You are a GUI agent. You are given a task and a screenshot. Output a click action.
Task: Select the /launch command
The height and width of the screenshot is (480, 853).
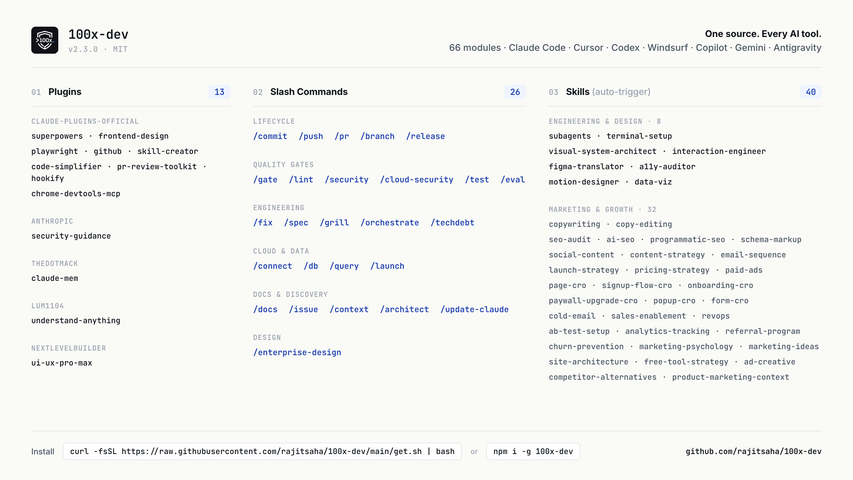pos(387,266)
